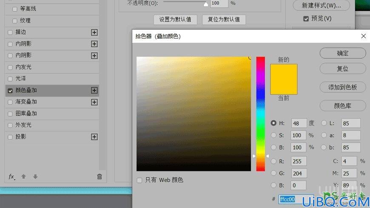Click the opacity value field 100
Image resolution: width=370 pixels, height=208 pixels.
pyautogui.click(x=219, y=3)
